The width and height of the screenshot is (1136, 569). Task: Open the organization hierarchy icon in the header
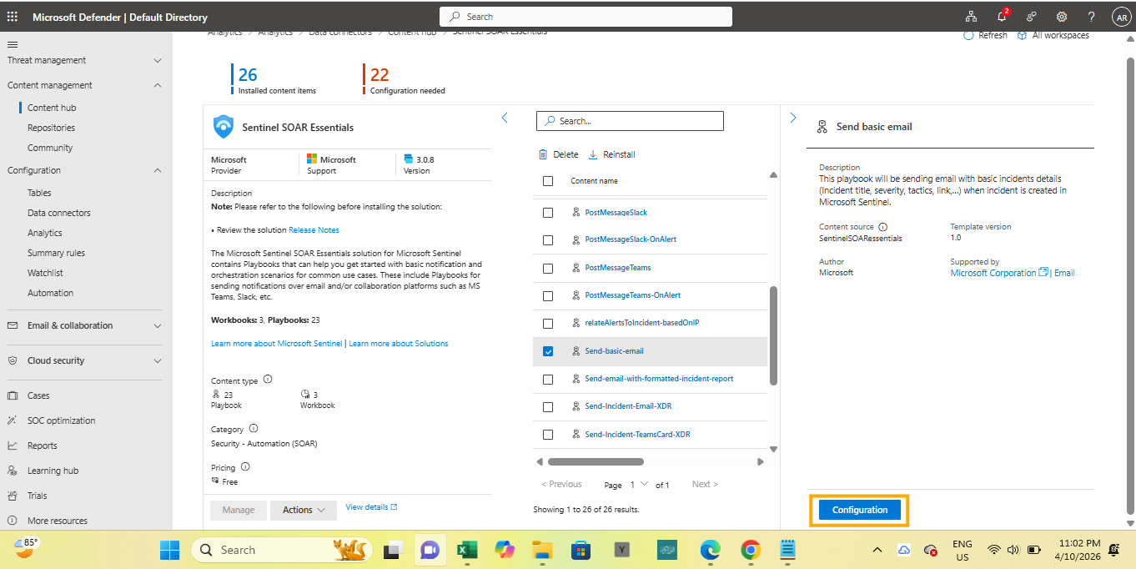972,17
